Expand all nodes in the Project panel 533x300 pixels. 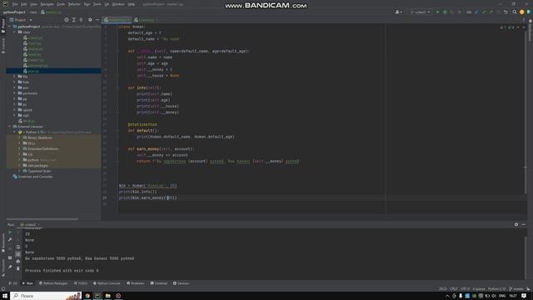pos(74,20)
